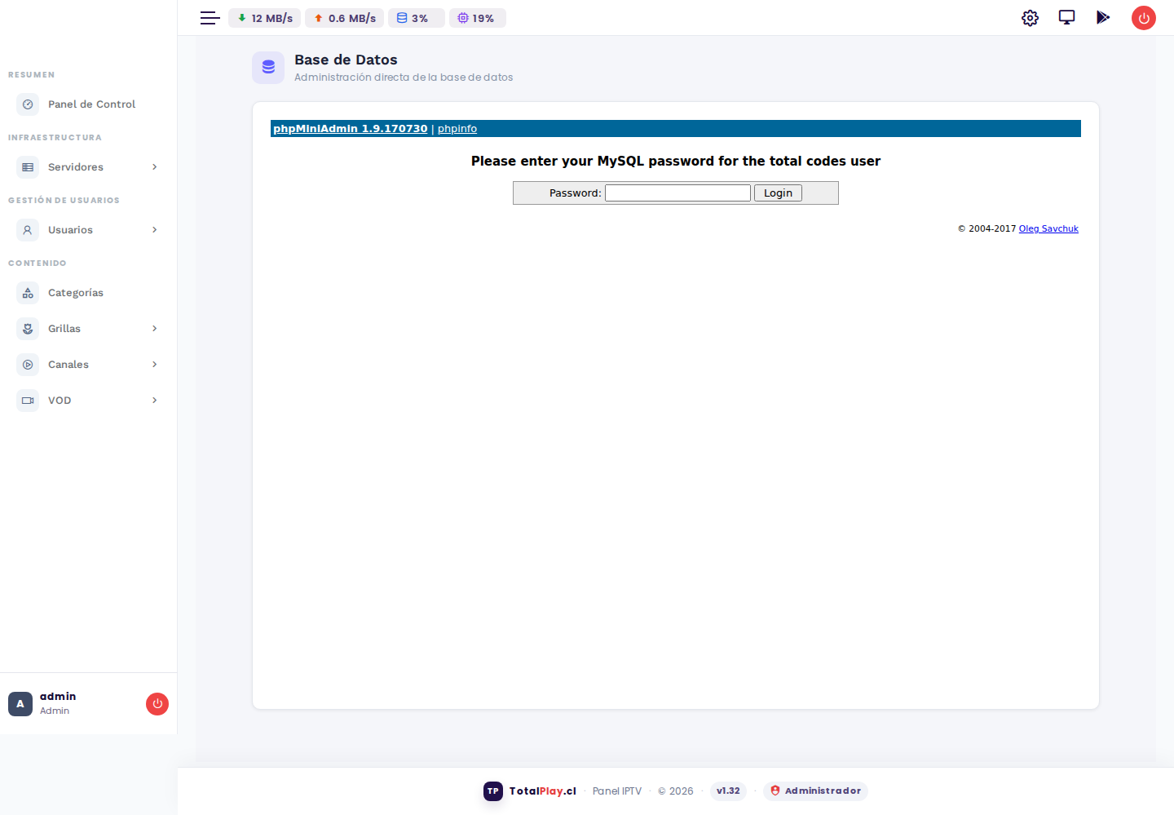The height and width of the screenshot is (815, 1174).
Task: Click the 'Panel IPTV' footer text
Action: tap(617, 791)
